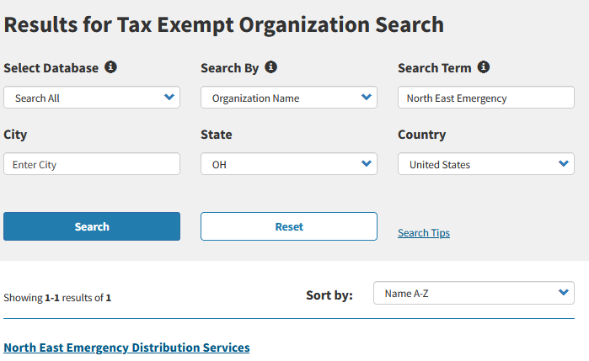Click the chevron arrow in Country field
Image resolution: width=589 pixels, height=361 pixels.
coord(564,163)
